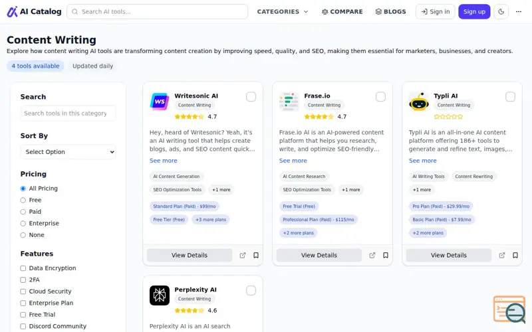Click the Updated daily label
Image resolution: width=532 pixels, height=332 pixels.
92,66
